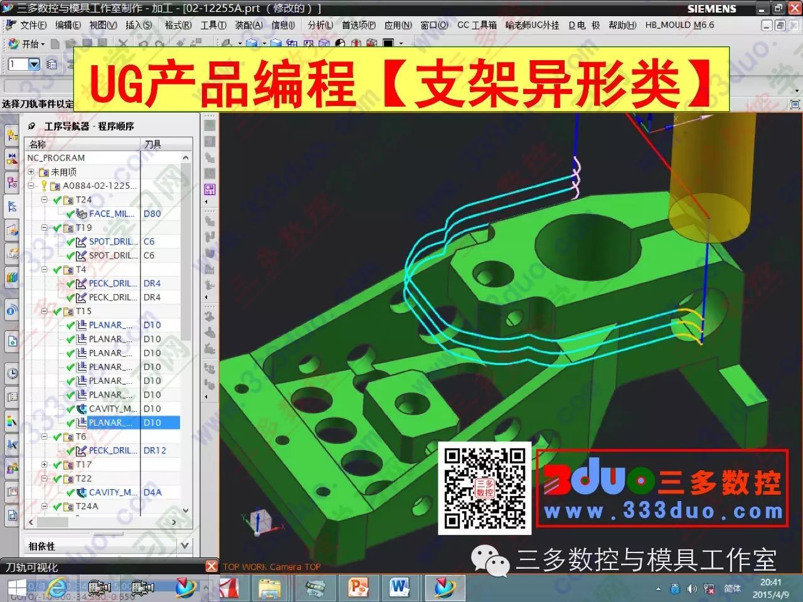Collapse the T22 group
The image size is (803, 602).
pyautogui.click(x=45, y=478)
